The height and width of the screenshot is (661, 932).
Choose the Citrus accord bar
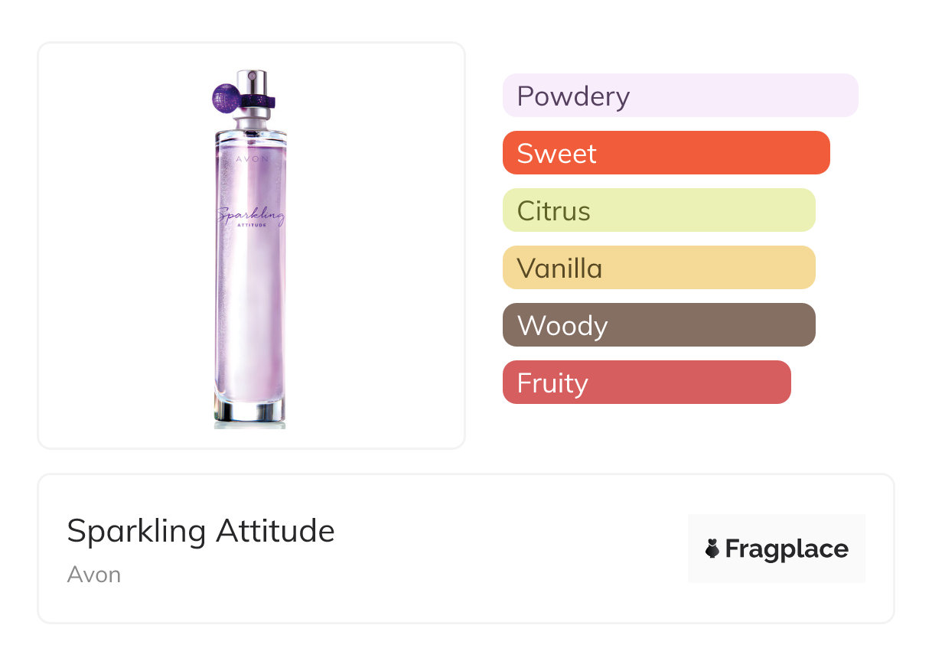658,210
